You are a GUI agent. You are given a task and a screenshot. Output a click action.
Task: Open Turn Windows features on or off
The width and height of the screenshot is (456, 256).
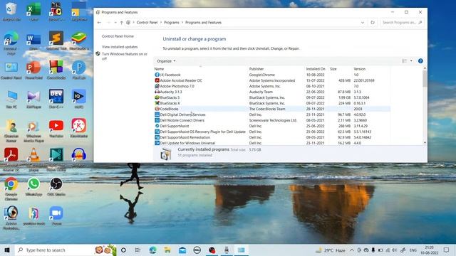click(125, 56)
